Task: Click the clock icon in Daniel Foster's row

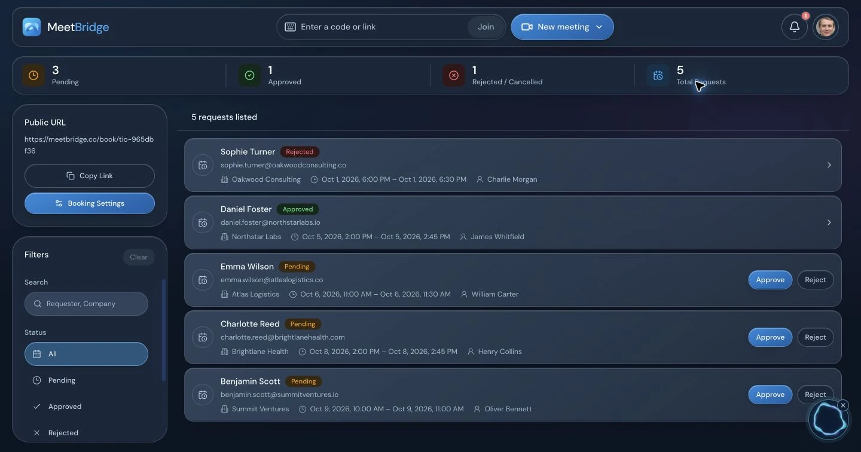Action: point(295,237)
